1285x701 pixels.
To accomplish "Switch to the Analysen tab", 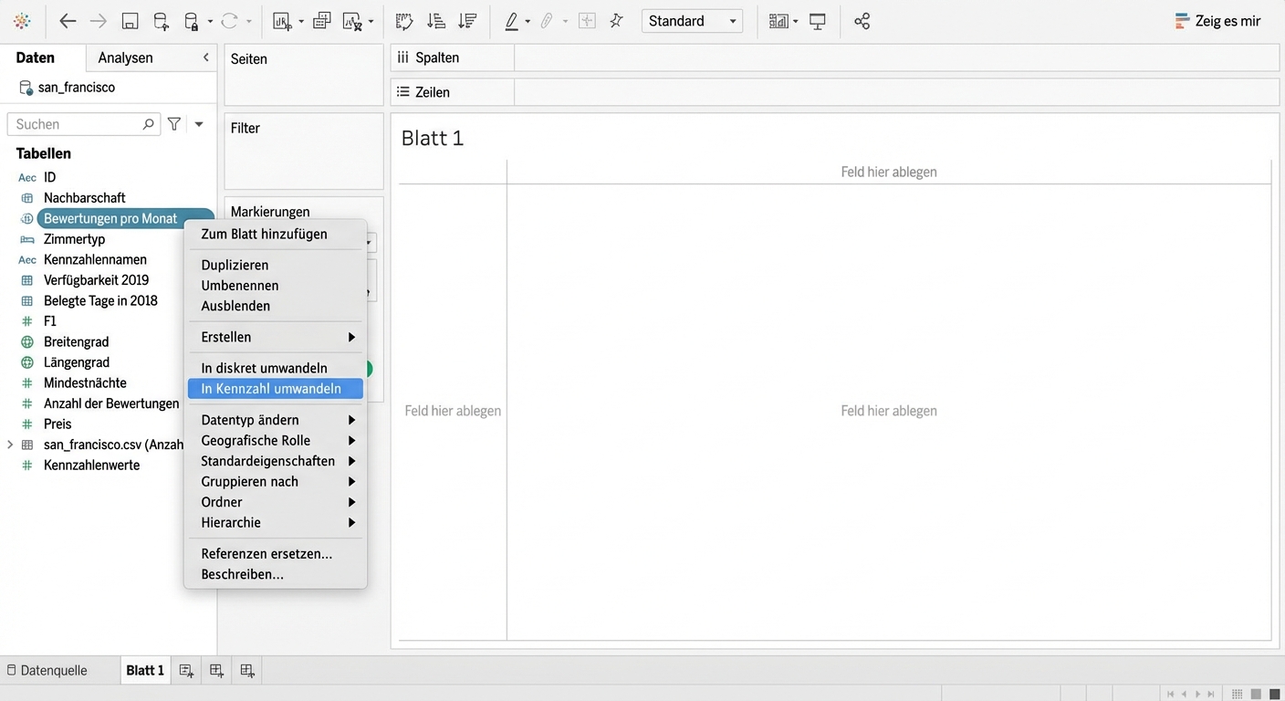I will pyautogui.click(x=125, y=58).
